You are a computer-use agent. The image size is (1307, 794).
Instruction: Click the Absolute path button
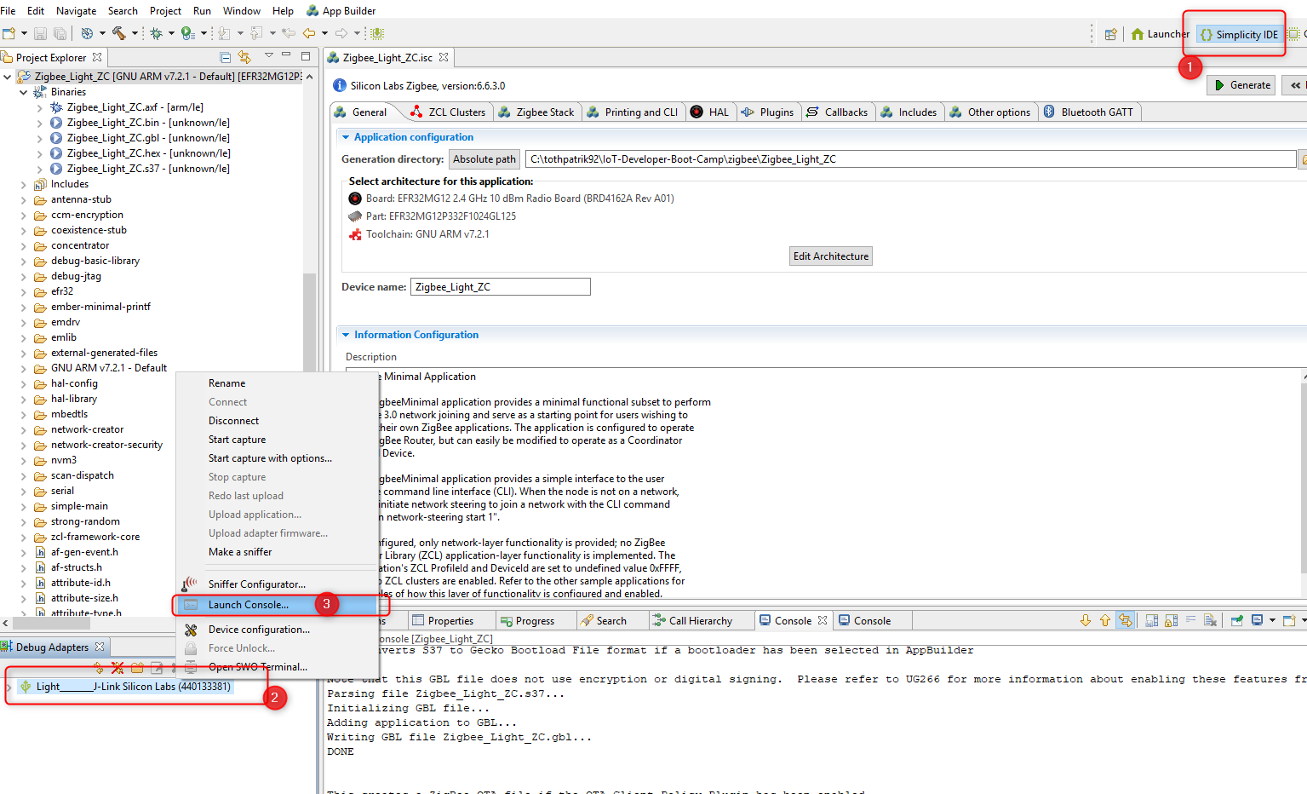point(484,159)
